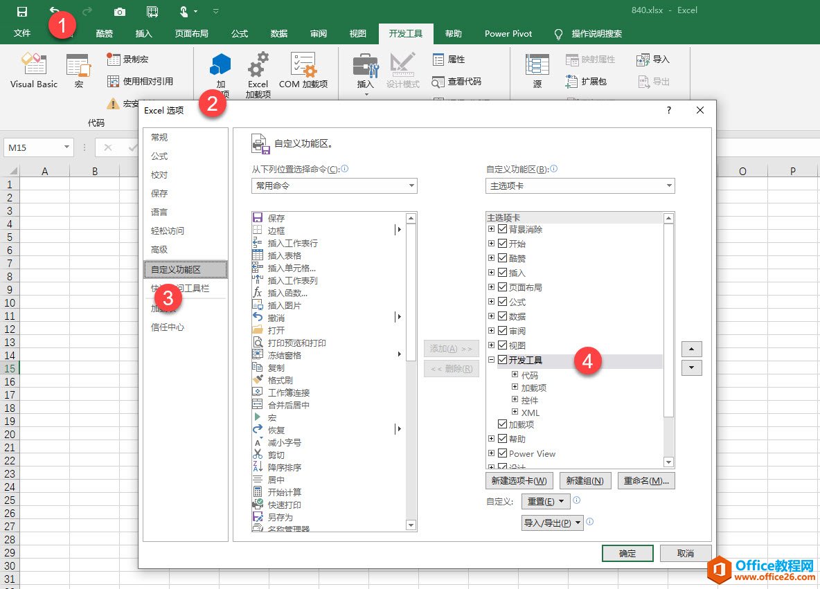Click 录制宏 record macro icon
Image resolution: width=820 pixels, height=589 pixels.
pos(114,59)
